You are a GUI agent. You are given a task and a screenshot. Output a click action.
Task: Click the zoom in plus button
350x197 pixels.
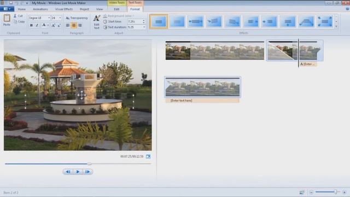point(344,192)
